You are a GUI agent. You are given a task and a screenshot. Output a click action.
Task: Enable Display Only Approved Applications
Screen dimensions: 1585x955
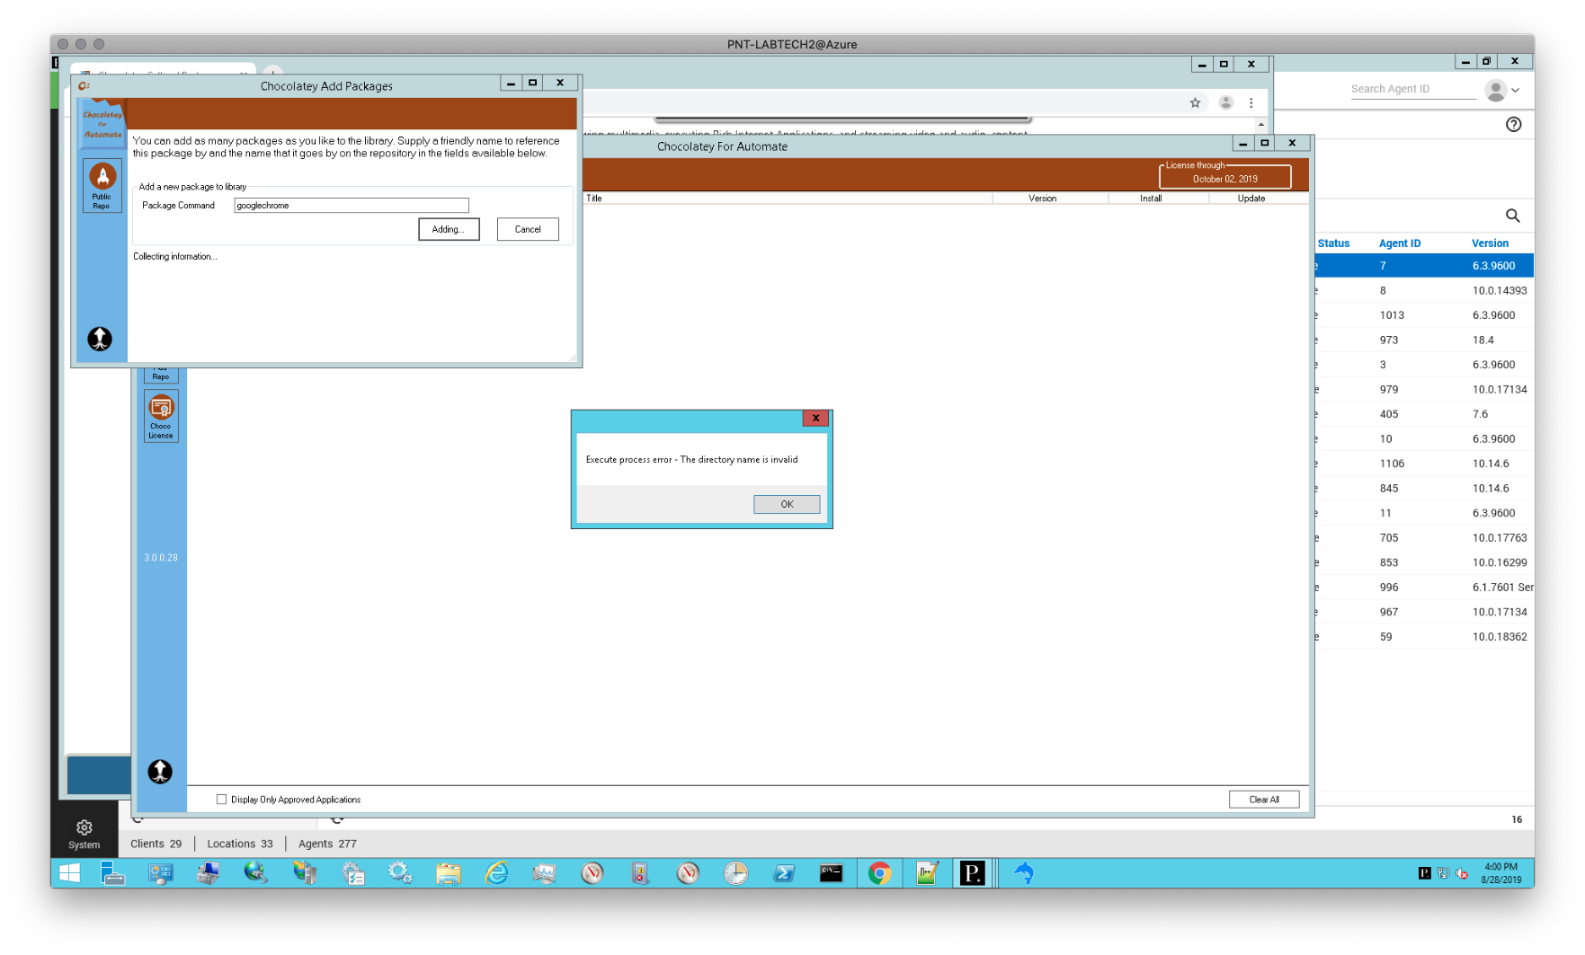click(x=221, y=799)
